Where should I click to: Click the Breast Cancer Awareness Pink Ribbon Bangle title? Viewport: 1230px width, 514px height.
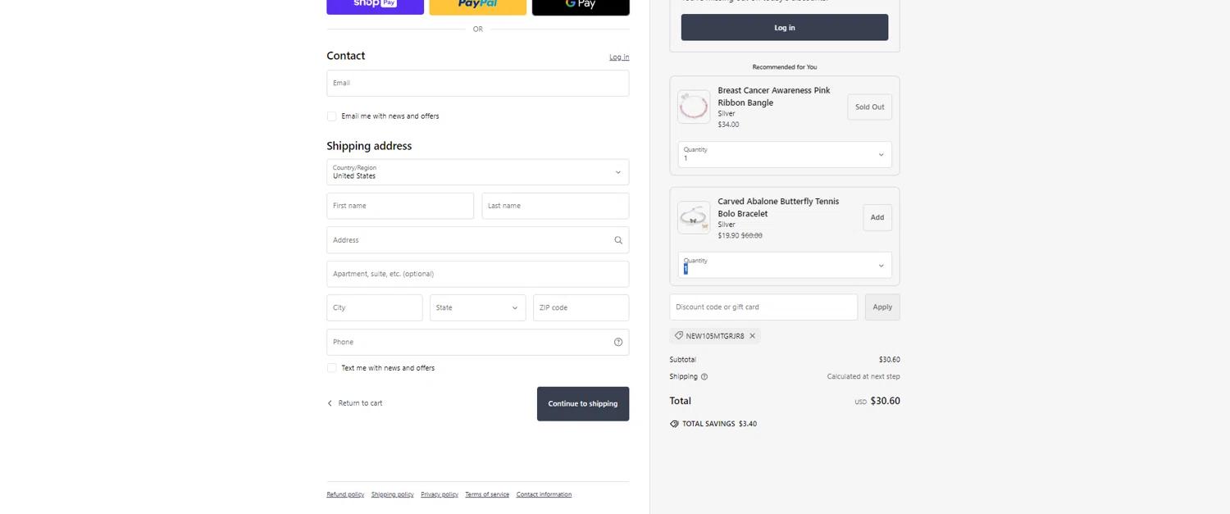pyautogui.click(x=774, y=97)
